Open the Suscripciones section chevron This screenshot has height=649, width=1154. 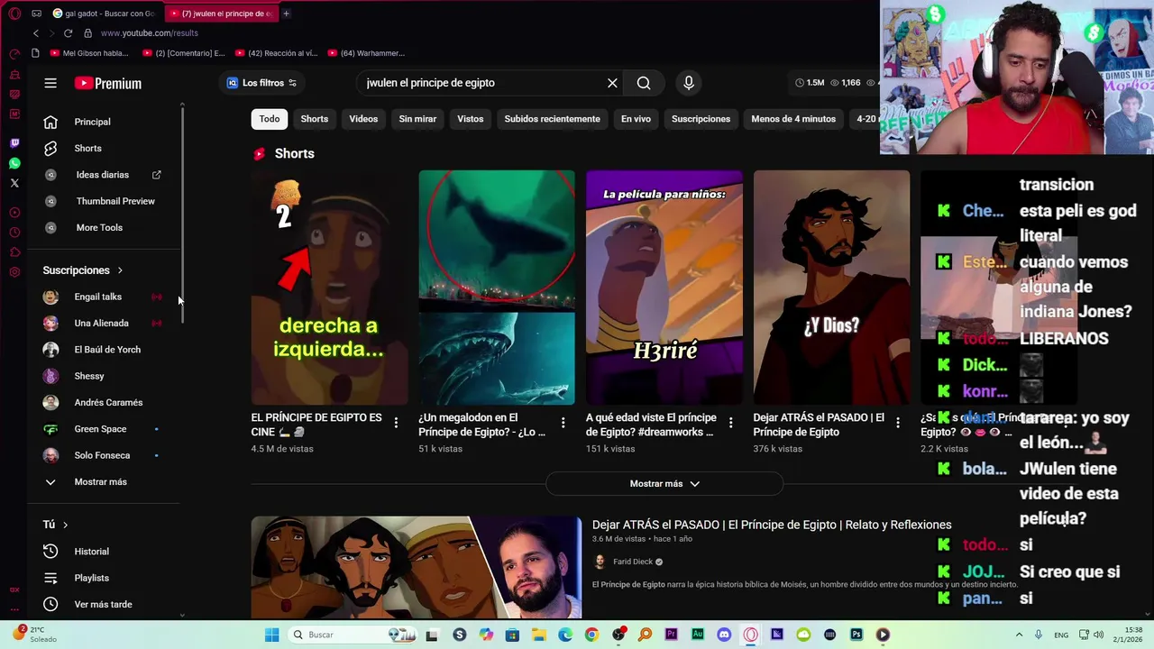(x=119, y=270)
